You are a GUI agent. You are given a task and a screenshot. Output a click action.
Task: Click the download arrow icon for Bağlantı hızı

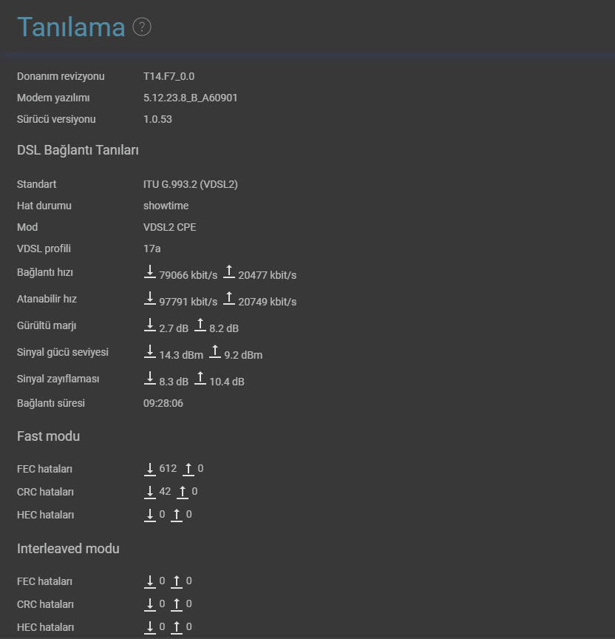(x=150, y=272)
